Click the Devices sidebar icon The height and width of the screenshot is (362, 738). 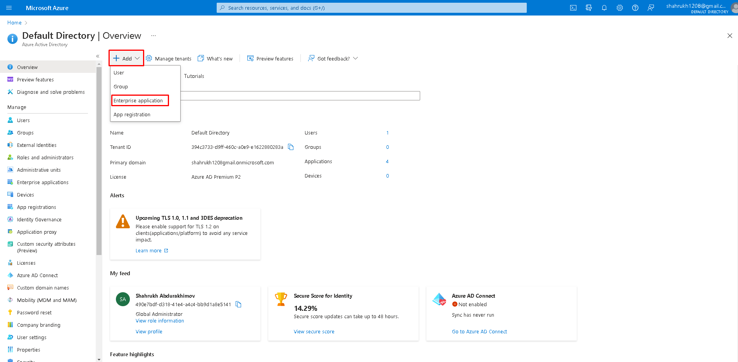tap(10, 195)
